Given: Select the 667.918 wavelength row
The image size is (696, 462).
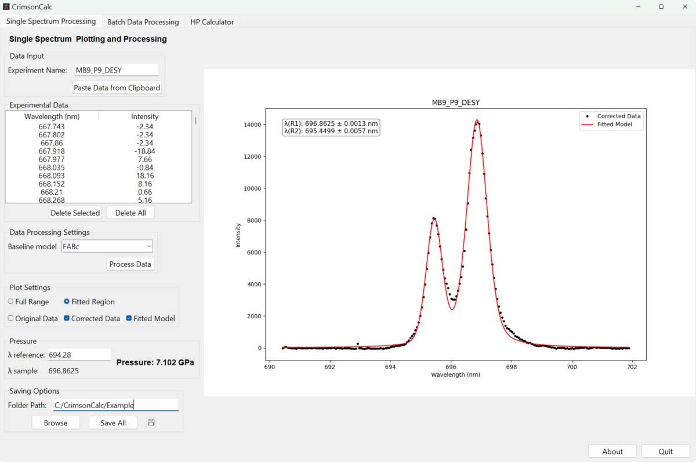Looking at the screenshot, I should point(52,151).
